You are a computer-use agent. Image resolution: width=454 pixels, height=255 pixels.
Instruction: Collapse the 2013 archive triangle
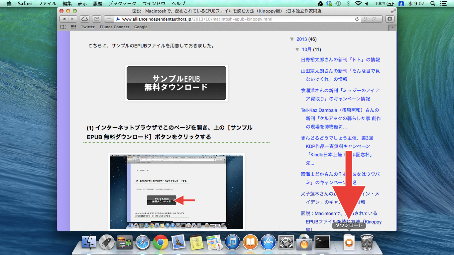coord(292,39)
